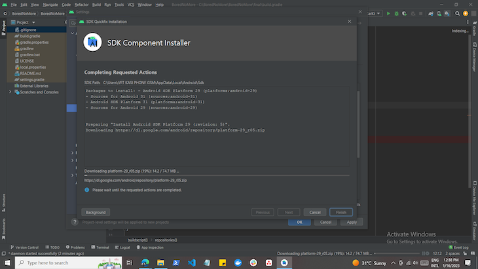The height and width of the screenshot is (269, 478).
Task: Open the Event Log
Action: 459,247
